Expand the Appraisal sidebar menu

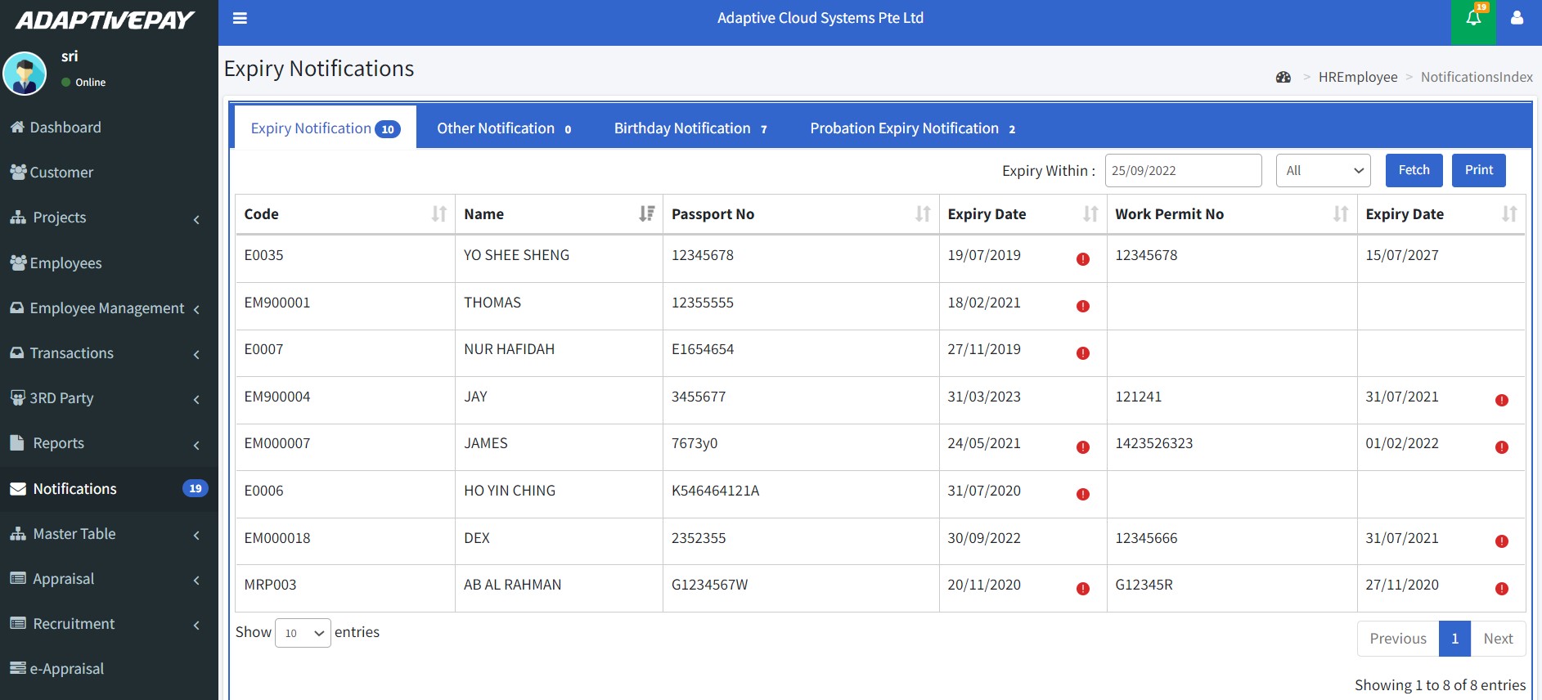109,579
